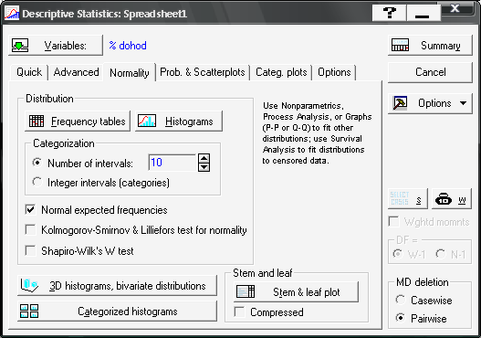The width and height of the screenshot is (481, 338).
Task: Open 3D histograms, bivariate distributions
Action: 117,286
